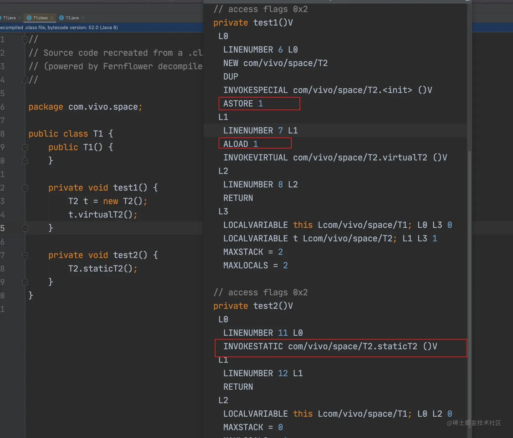Image resolution: width=513 pixels, height=438 pixels.
Task: Click 'LINENUMBER 6 L0' in bytecode
Action: [x=261, y=50]
